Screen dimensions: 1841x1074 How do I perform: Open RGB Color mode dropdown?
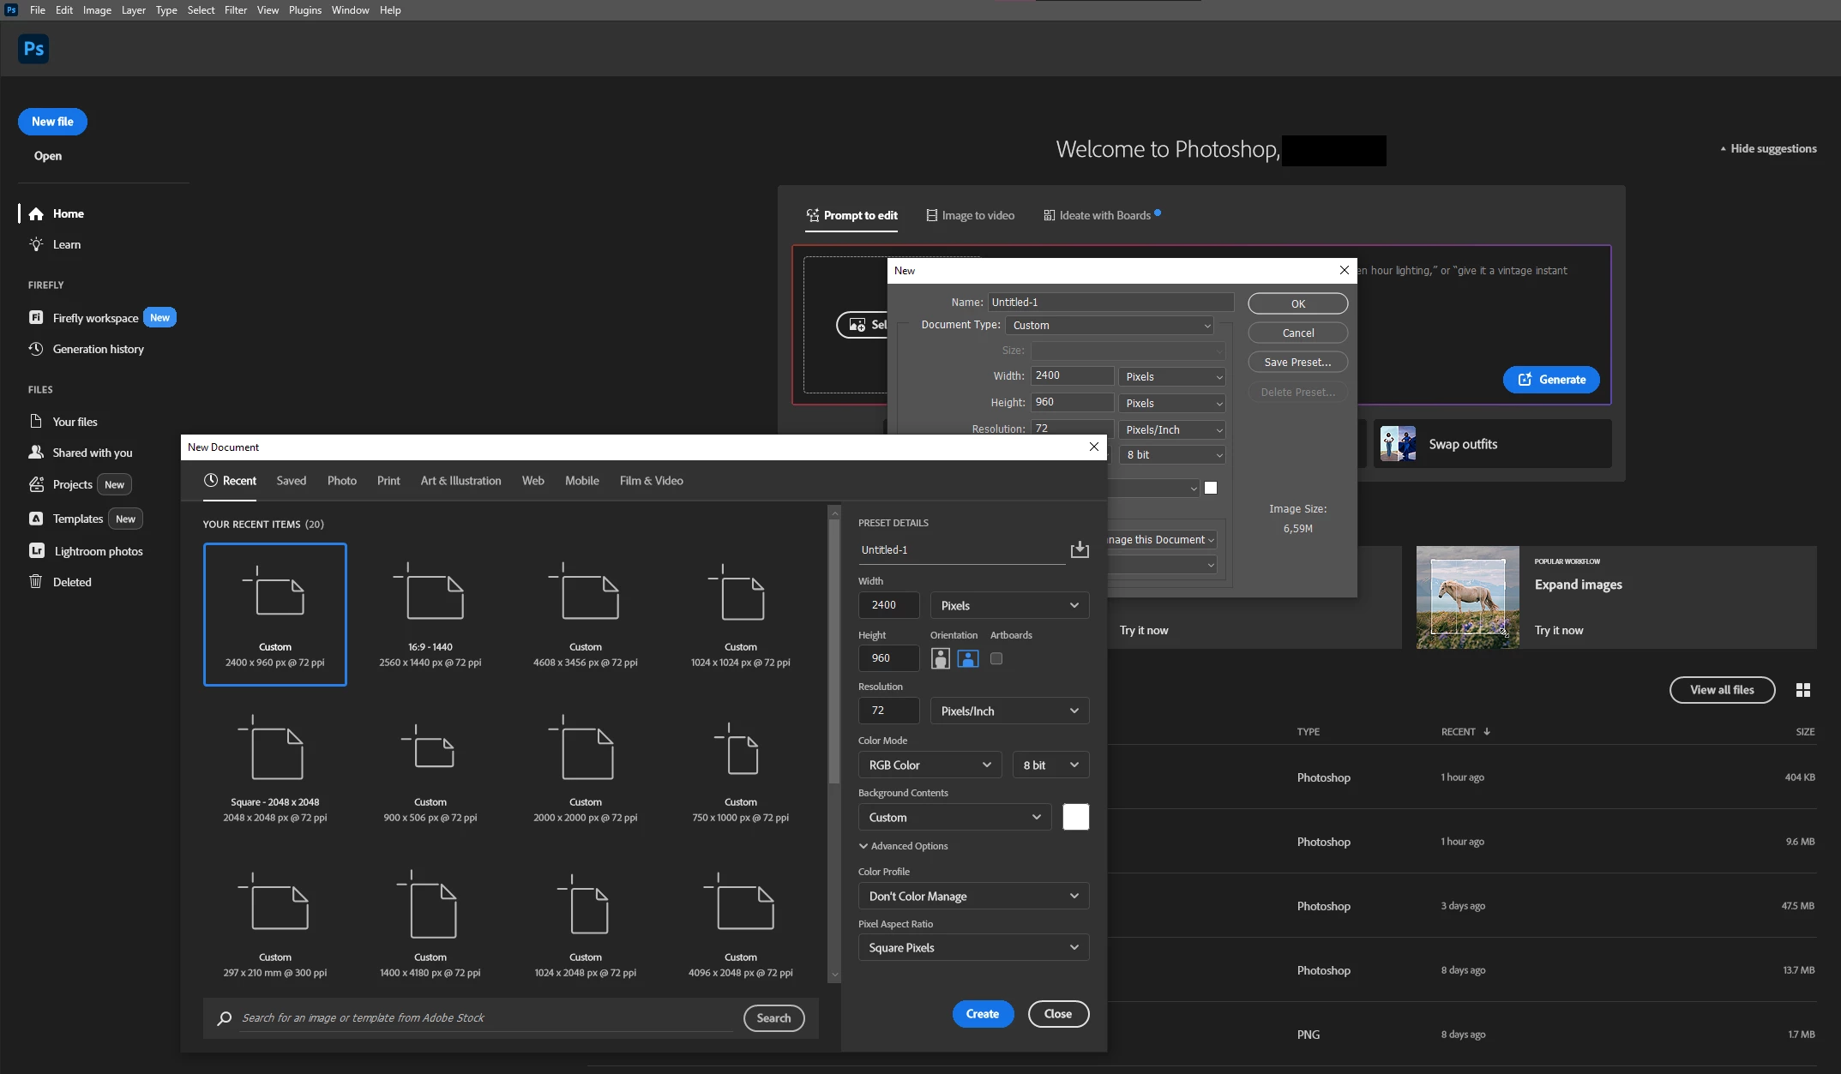click(930, 765)
